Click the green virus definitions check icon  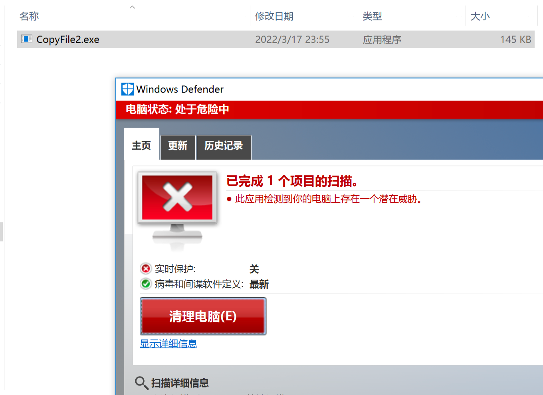pos(146,284)
